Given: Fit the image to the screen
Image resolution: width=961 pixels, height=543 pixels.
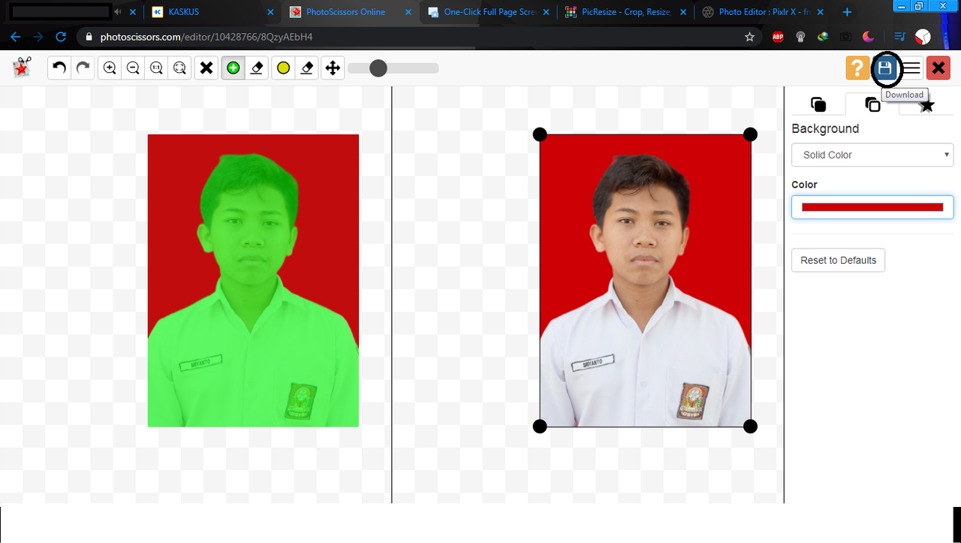Looking at the screenshot, I should (x=179, y=68).
